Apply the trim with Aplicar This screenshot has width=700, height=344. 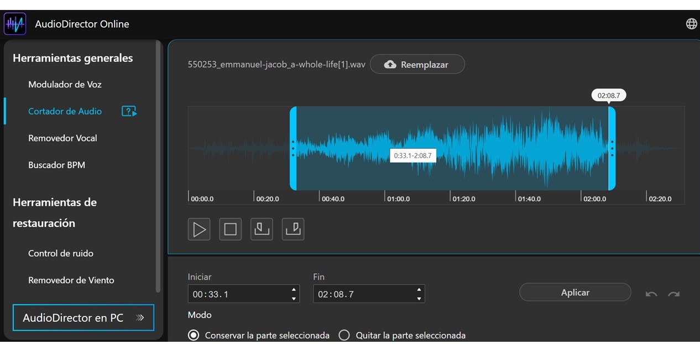[575, 293]
